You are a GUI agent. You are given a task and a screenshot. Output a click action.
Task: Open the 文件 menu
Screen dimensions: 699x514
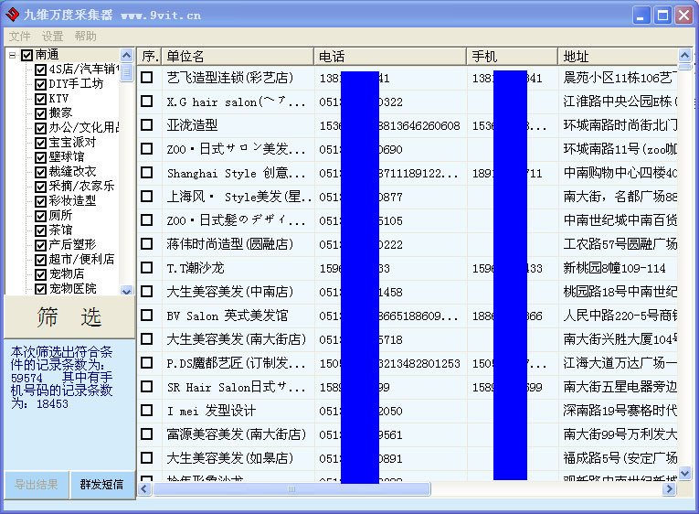click(x=19, y=37)
